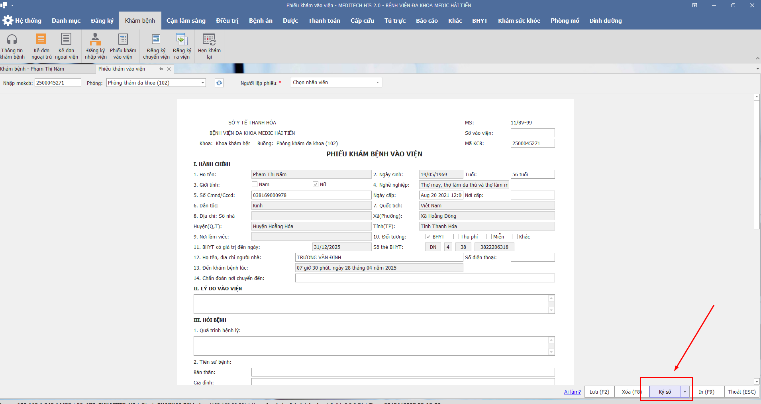Click the Lý do vào viện text box
Image resolution: width=761 pixels, height=404 pixels.
click(371, 304)
